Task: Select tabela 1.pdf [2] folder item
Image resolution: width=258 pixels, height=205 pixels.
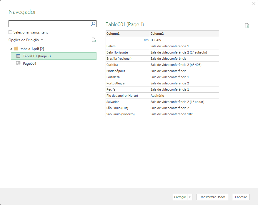Action: point(32,49)
